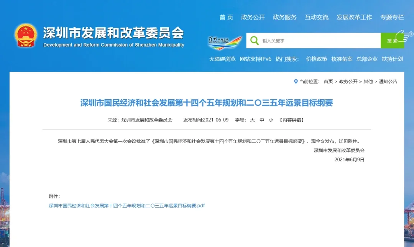Set font size to 小

point(271,120)
